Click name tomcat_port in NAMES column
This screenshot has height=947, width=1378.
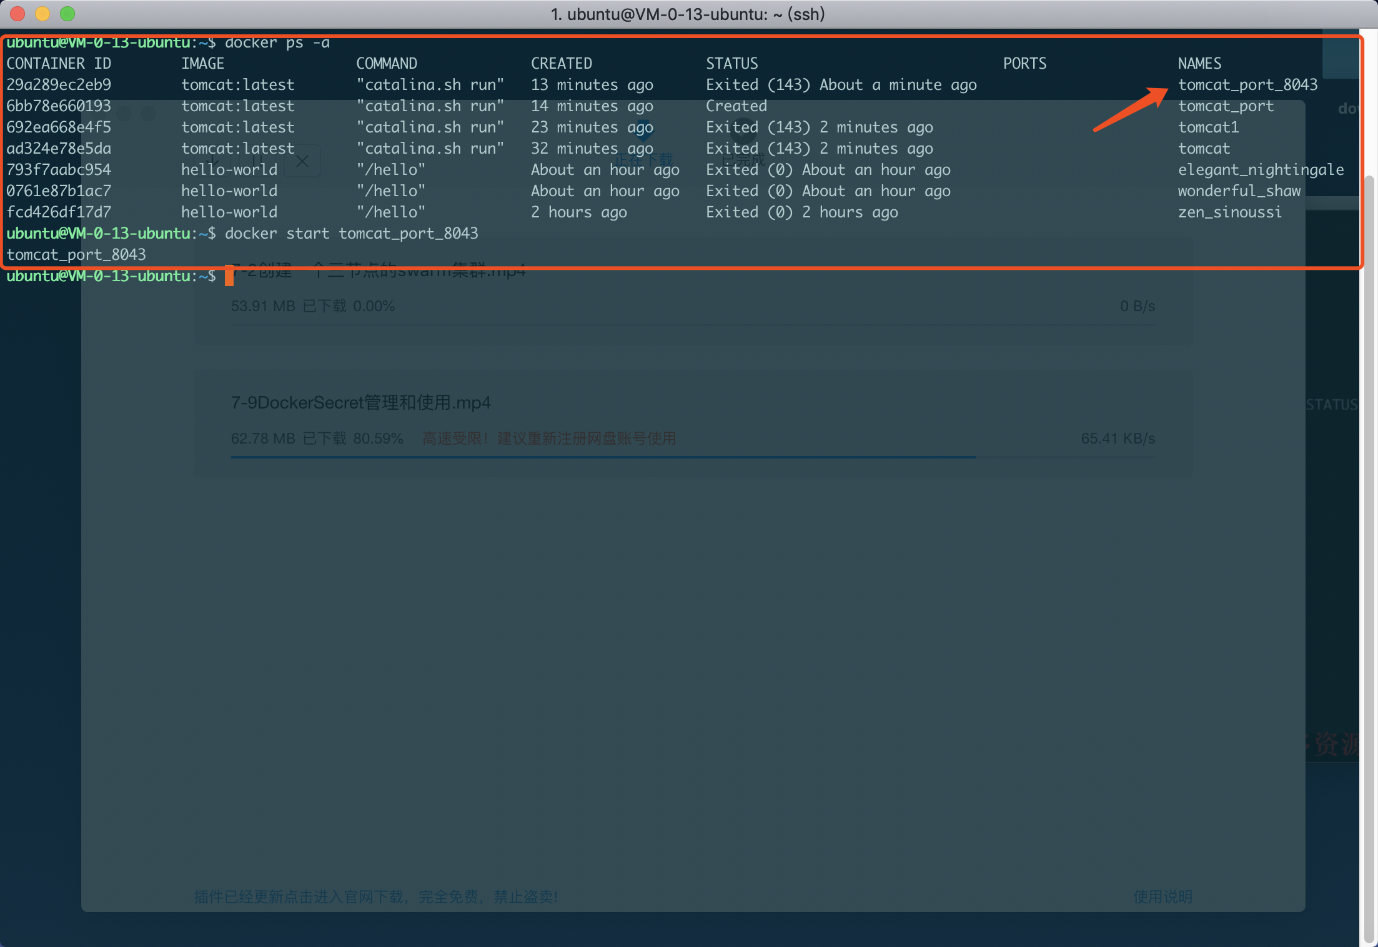[1226, 106]
